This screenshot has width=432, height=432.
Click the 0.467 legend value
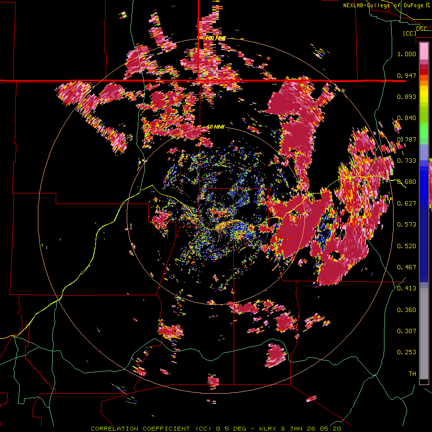tap(407, 267)
